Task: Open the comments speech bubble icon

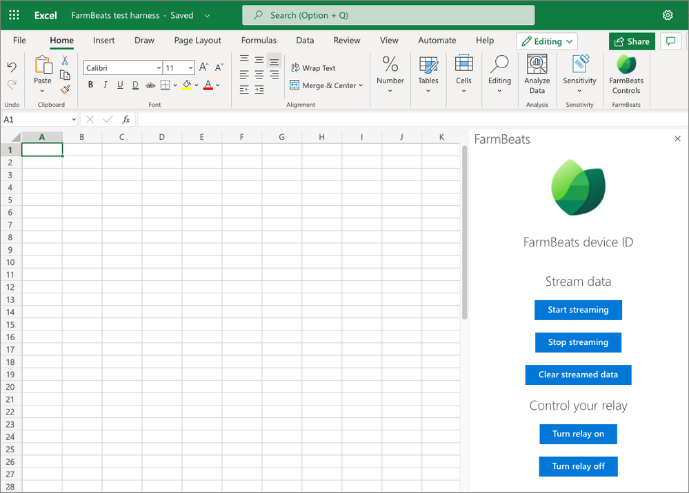Action: 670,41
